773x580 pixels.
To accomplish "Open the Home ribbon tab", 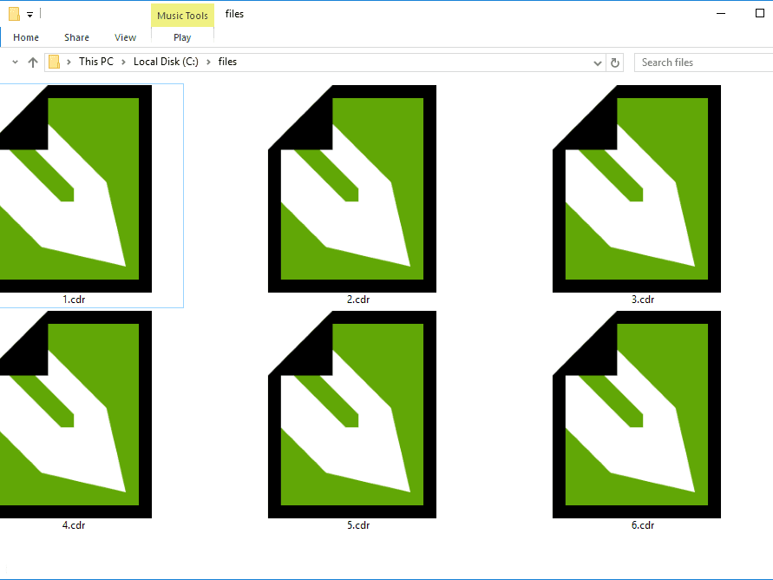I will tap(26, 37).
